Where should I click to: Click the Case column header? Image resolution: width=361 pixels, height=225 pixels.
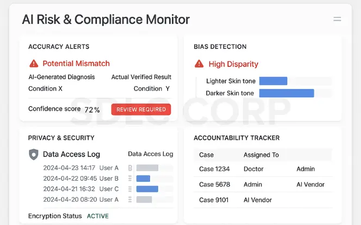coord(206,155)
